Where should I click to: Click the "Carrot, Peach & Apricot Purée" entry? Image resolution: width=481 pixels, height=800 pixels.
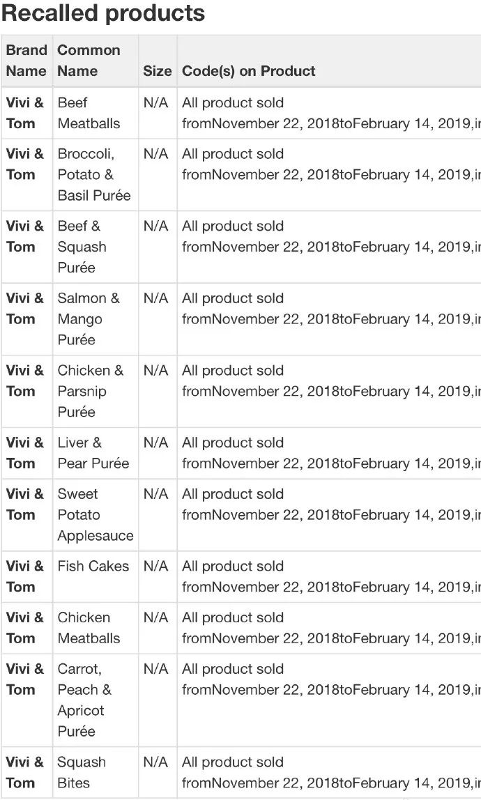84,700
